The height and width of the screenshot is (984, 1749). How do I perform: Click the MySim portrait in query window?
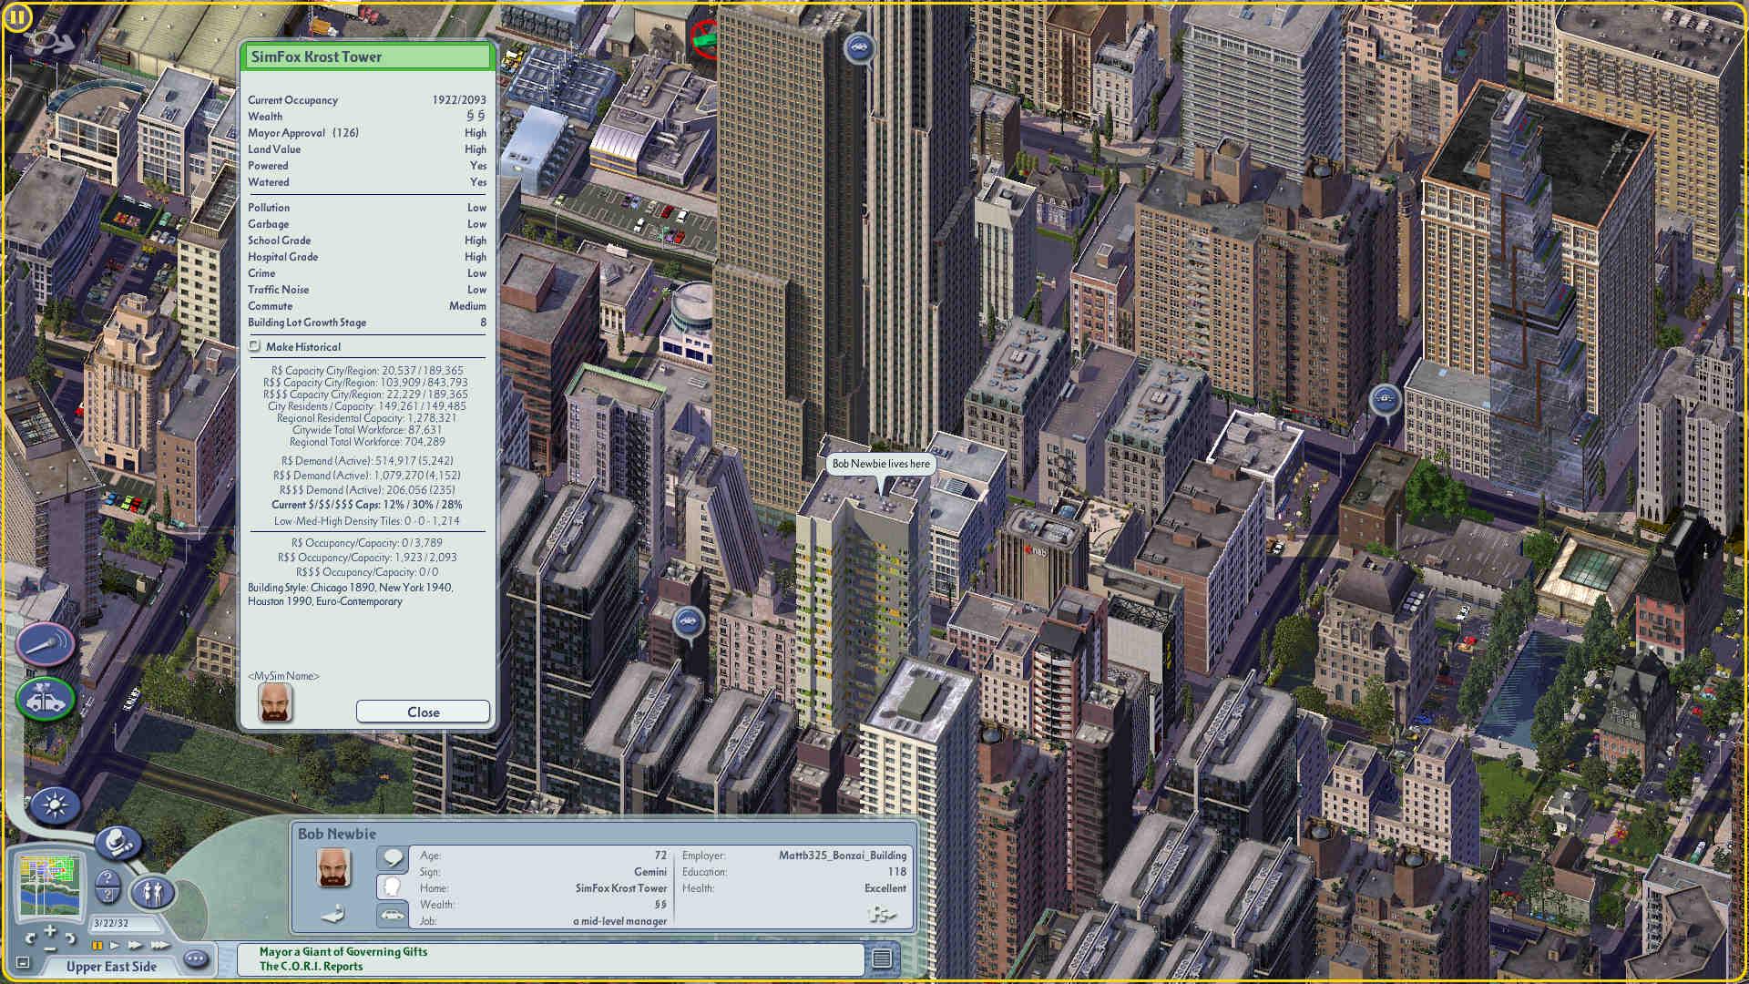pos(275,702)
